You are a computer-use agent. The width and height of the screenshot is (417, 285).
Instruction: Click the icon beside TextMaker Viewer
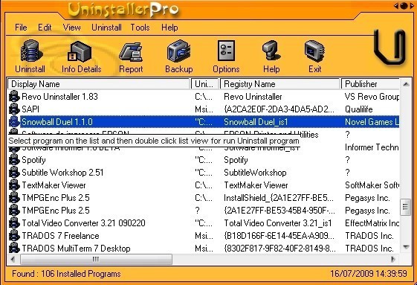pyautogui.click(x=14, y=185)
